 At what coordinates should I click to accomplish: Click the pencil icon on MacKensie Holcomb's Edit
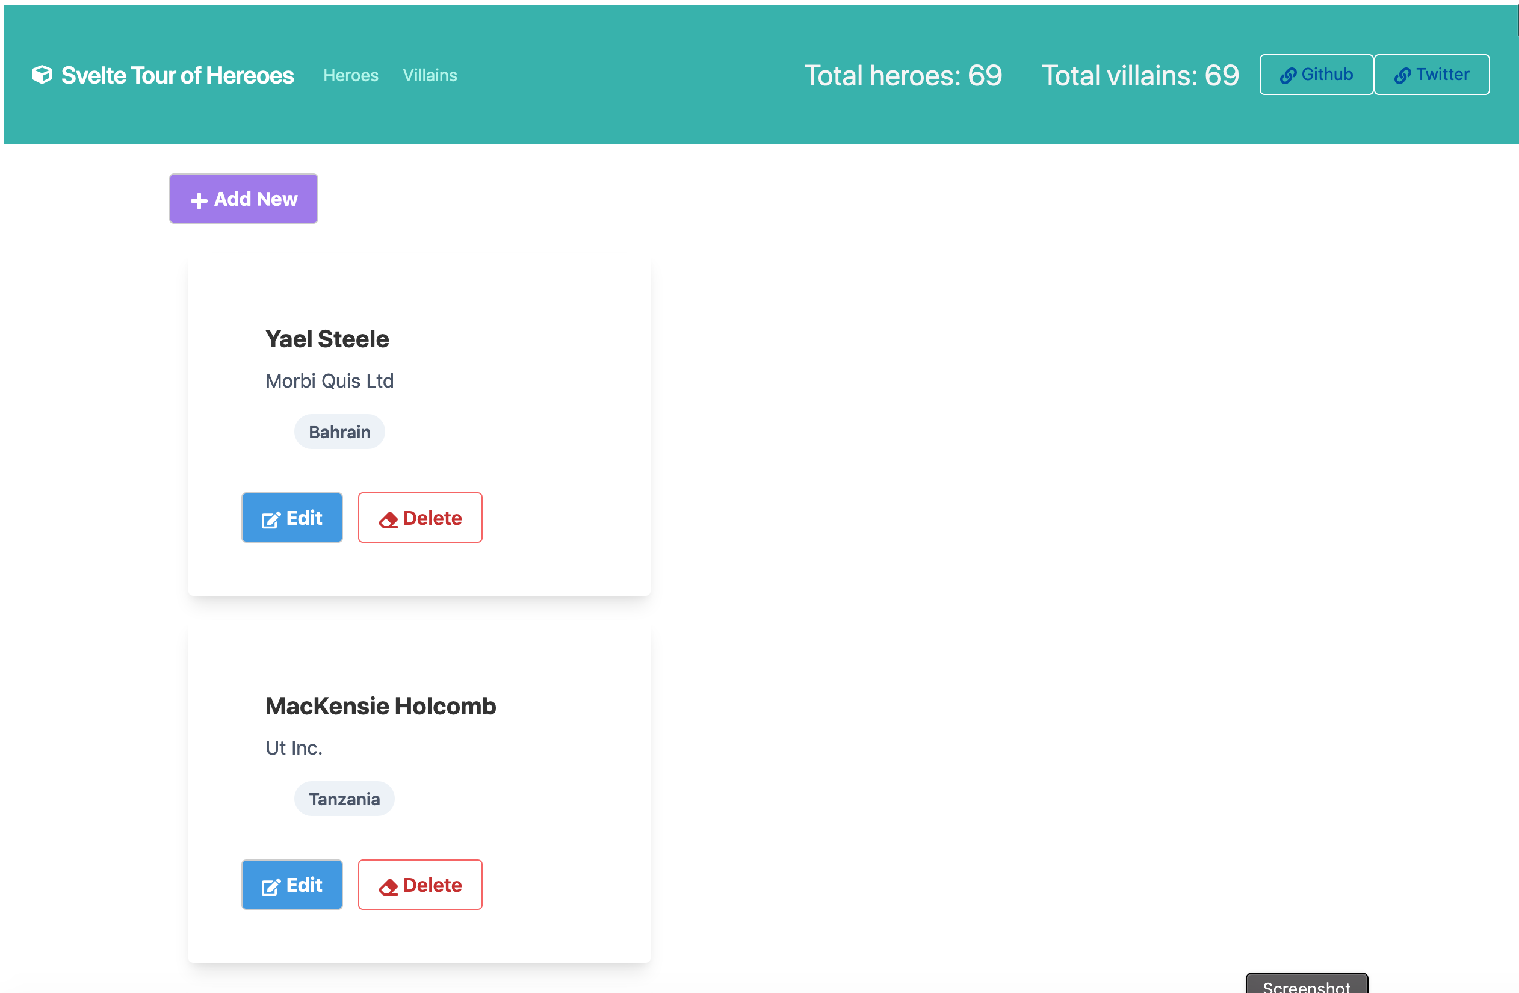click(x=271, y=886)
